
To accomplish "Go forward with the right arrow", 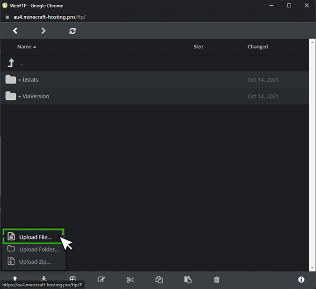I will pos(43,31).
